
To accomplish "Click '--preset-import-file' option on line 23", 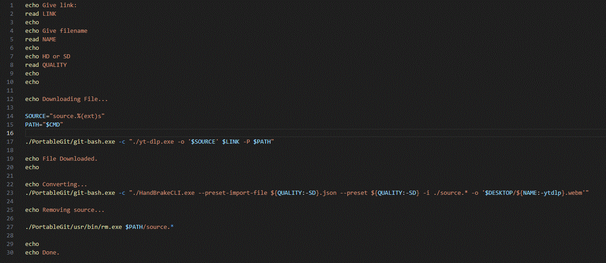I will click(233, 193).
